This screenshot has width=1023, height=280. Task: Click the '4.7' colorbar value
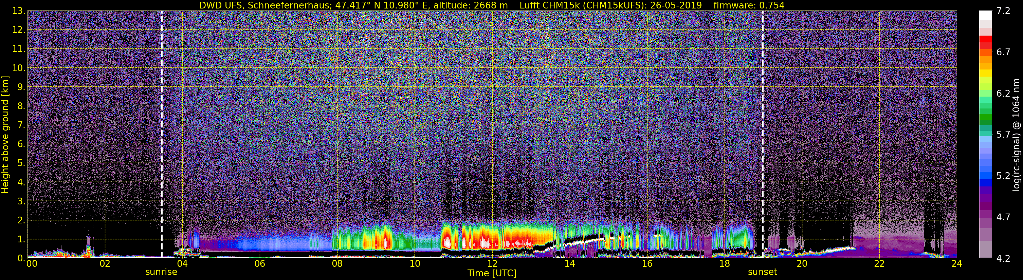point(1003,217)
